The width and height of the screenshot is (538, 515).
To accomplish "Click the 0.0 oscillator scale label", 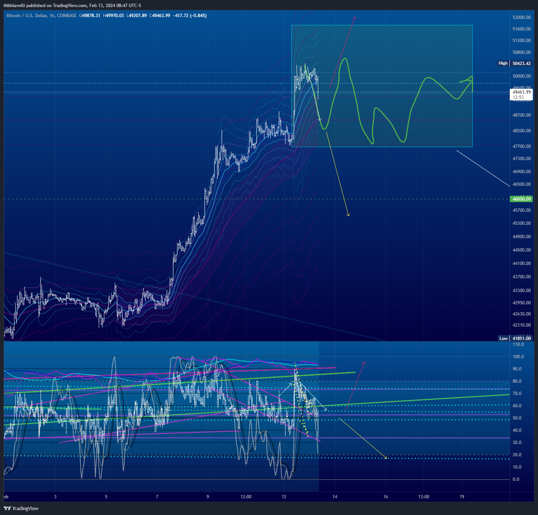I will pos(516,479).
